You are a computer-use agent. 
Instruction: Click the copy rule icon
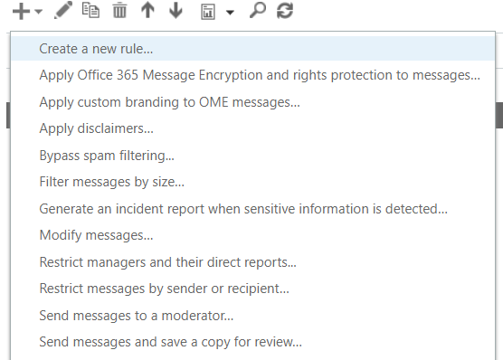point(90,10)
